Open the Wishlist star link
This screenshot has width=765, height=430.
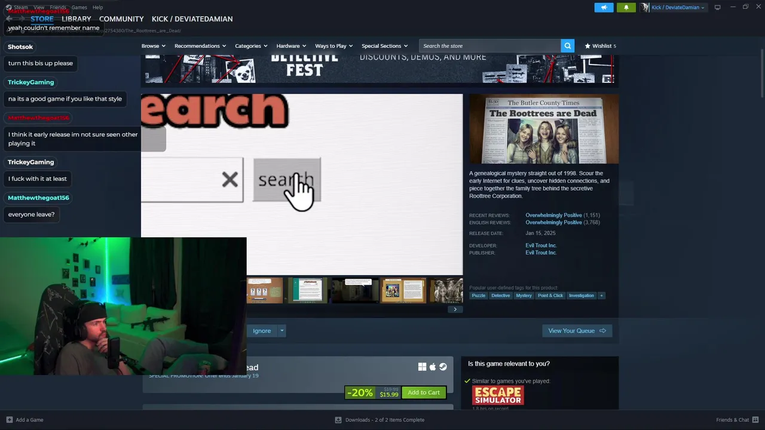click(600, 46)
